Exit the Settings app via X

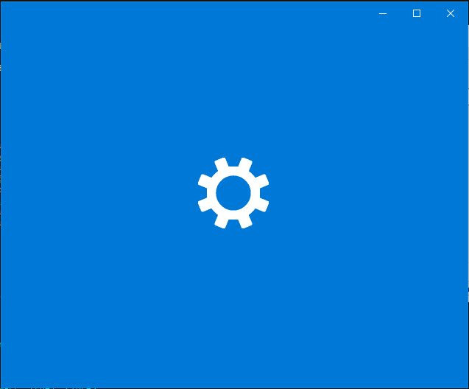[451, 13]
